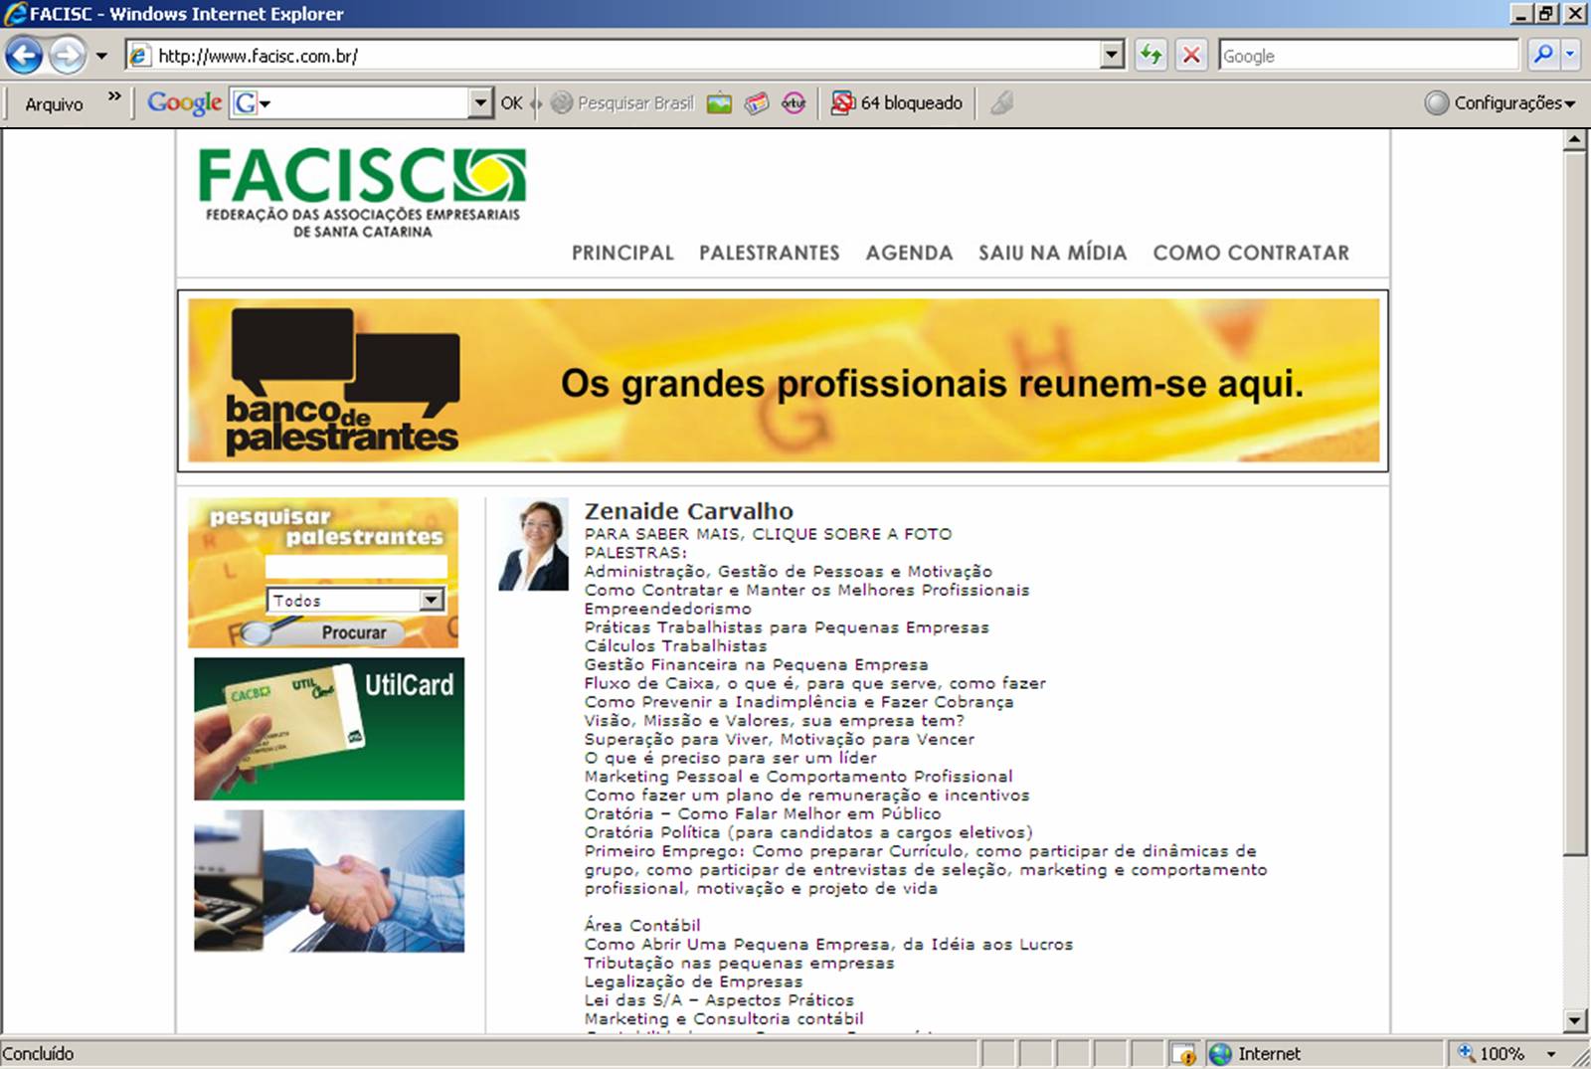1591x1069 pixels.
Task: Click the OK button on Google toolbar
Action: 511,103
